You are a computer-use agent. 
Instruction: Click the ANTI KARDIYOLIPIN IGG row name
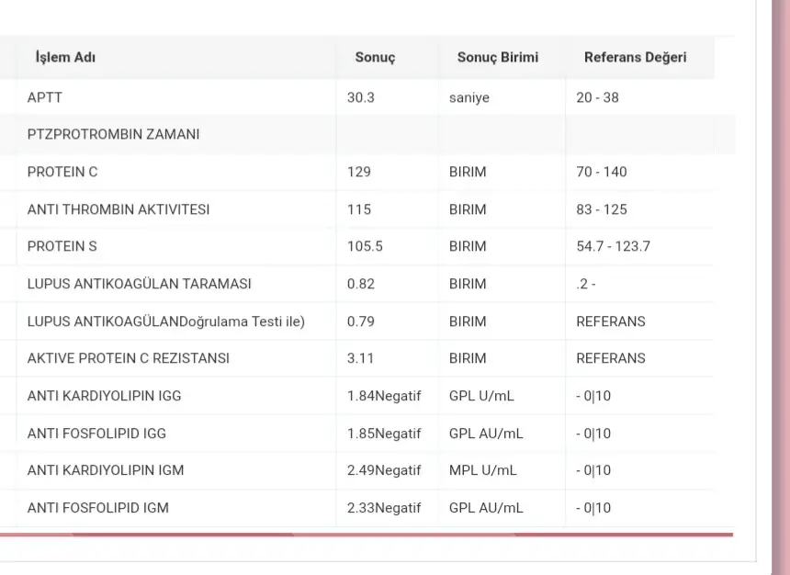click(104, 396)
